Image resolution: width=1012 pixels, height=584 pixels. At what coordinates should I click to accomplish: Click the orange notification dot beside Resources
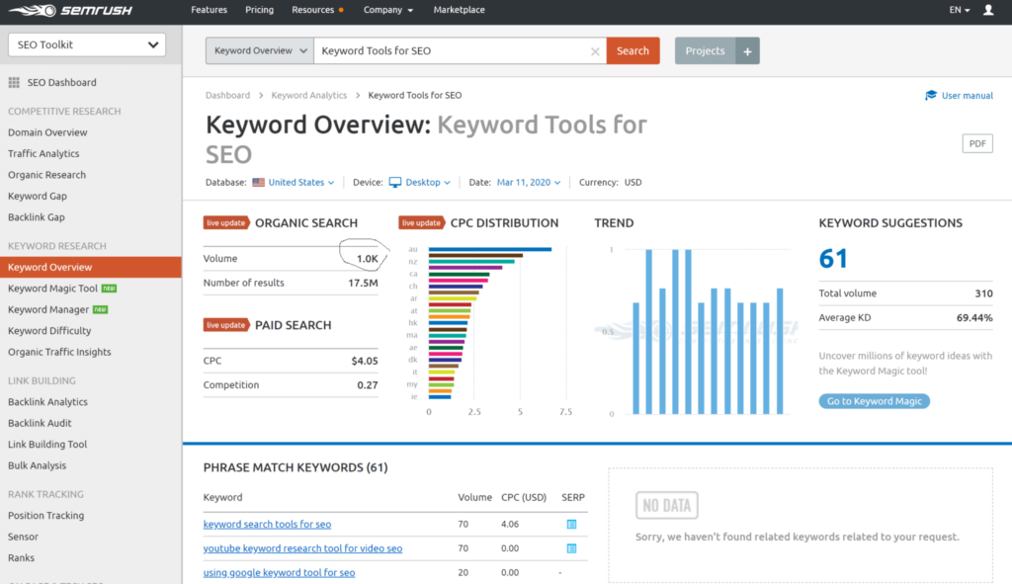pyautogui.click(x=341, y=10)
